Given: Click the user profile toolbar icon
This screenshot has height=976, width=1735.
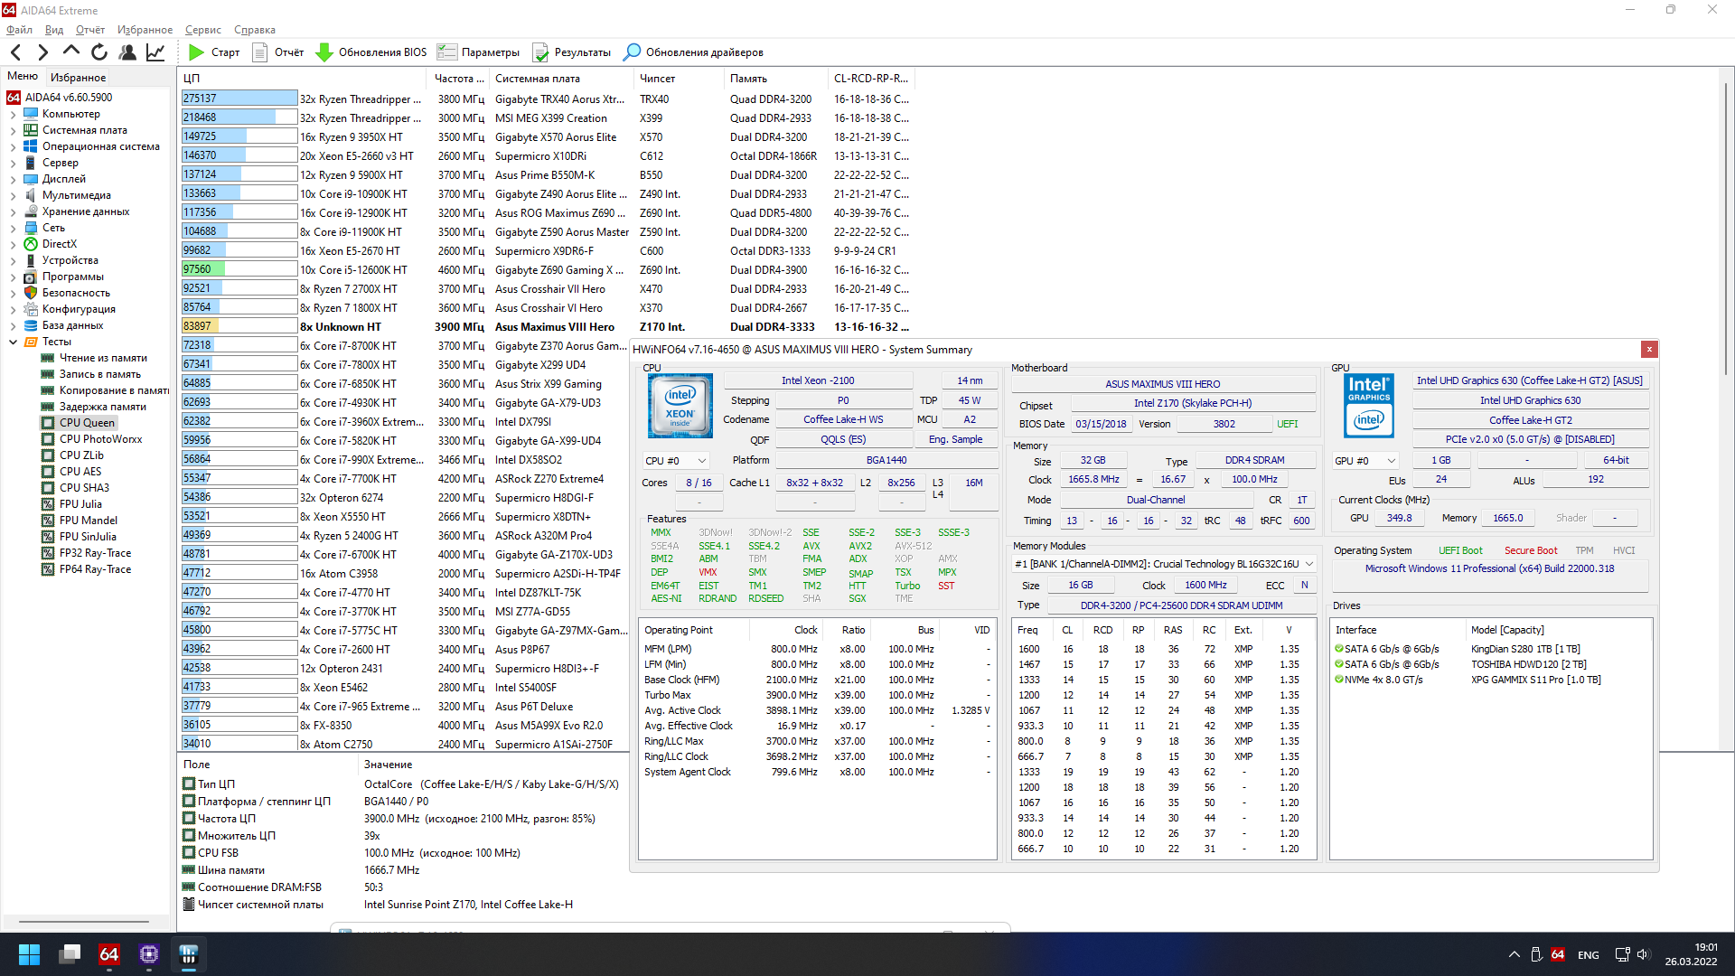Looking at the screenshot, I should coord(127,52).
